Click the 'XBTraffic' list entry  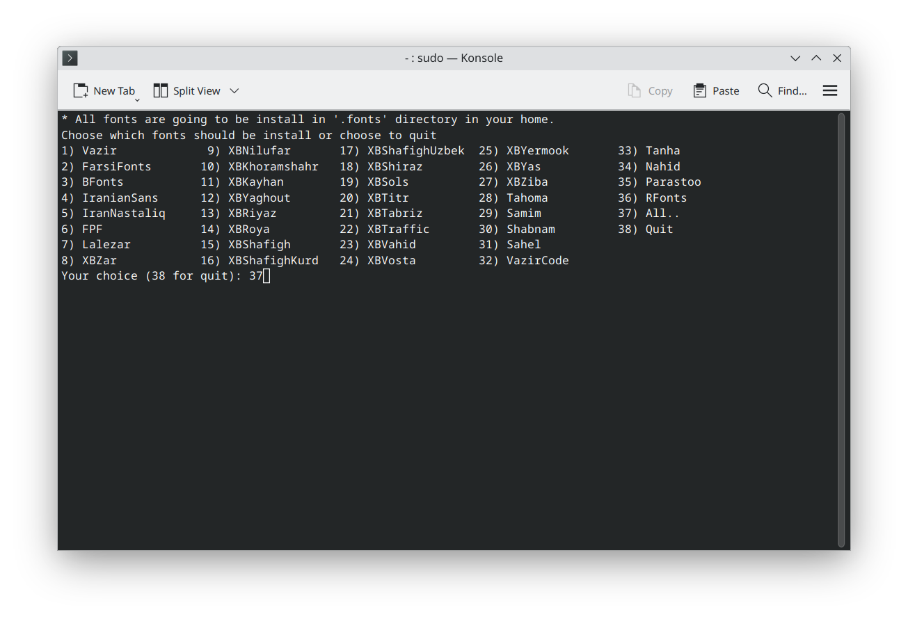point(399,230)
